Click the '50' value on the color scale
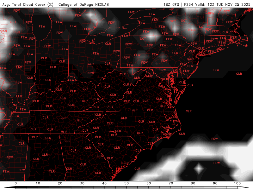Screen dimensions: 253x189 pyautogui.click(x=126, y=183)
